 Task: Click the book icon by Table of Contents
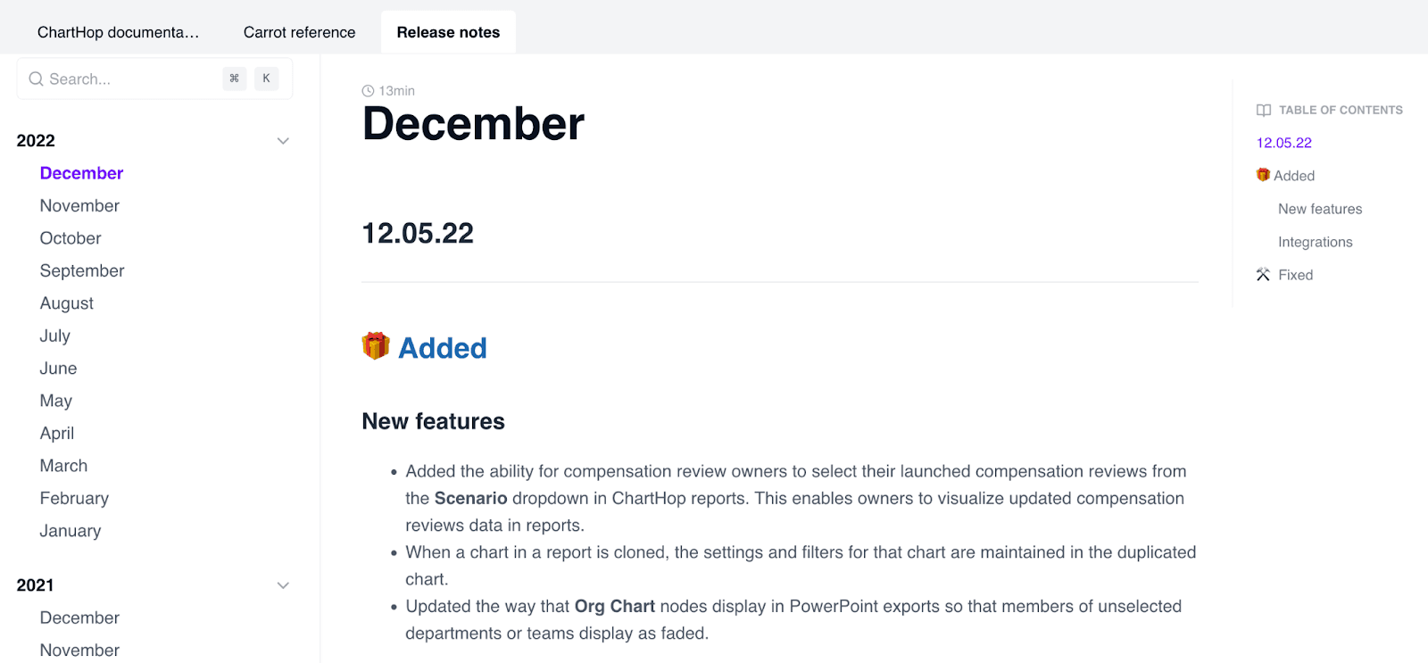pos(1264,111)
